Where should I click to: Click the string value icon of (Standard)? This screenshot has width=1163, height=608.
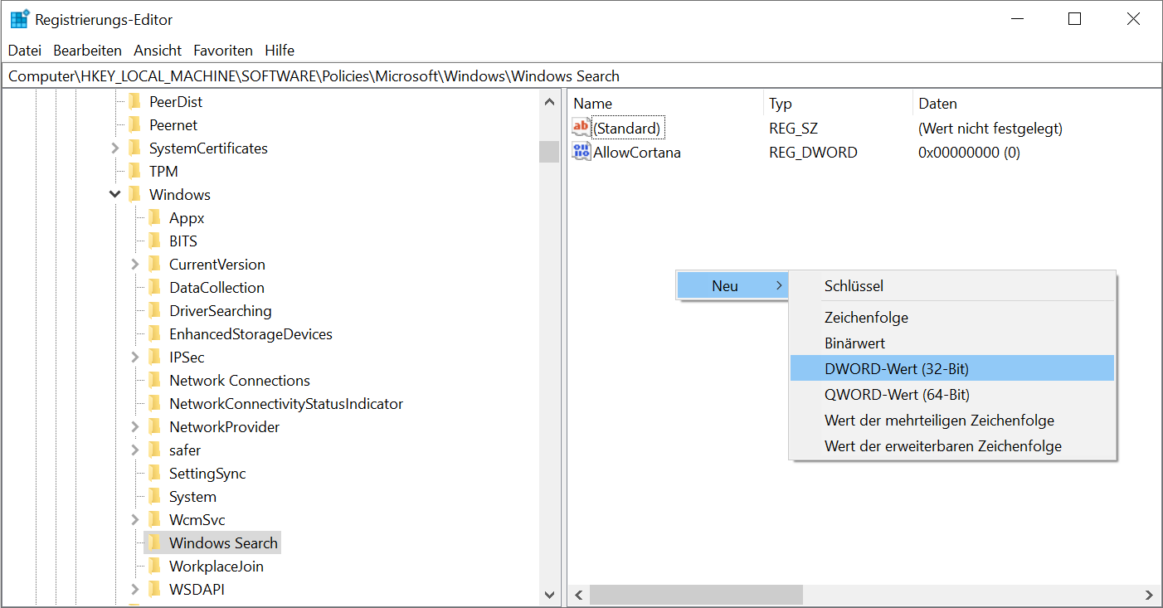click(x=581, y=128)
